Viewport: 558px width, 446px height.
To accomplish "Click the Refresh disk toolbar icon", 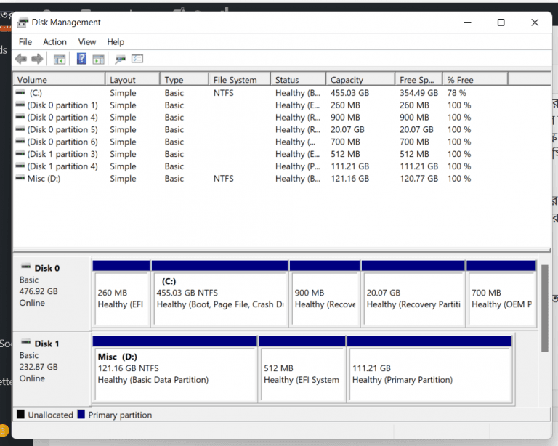I will (120, 59).
